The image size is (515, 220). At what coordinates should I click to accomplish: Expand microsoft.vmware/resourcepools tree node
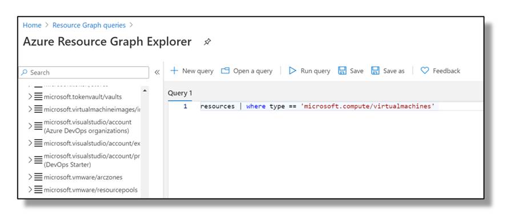point(30,190)
